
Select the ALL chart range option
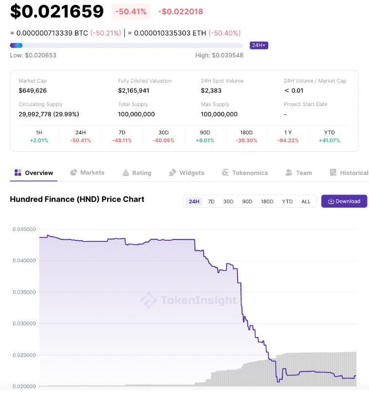[x=306, y=201]
